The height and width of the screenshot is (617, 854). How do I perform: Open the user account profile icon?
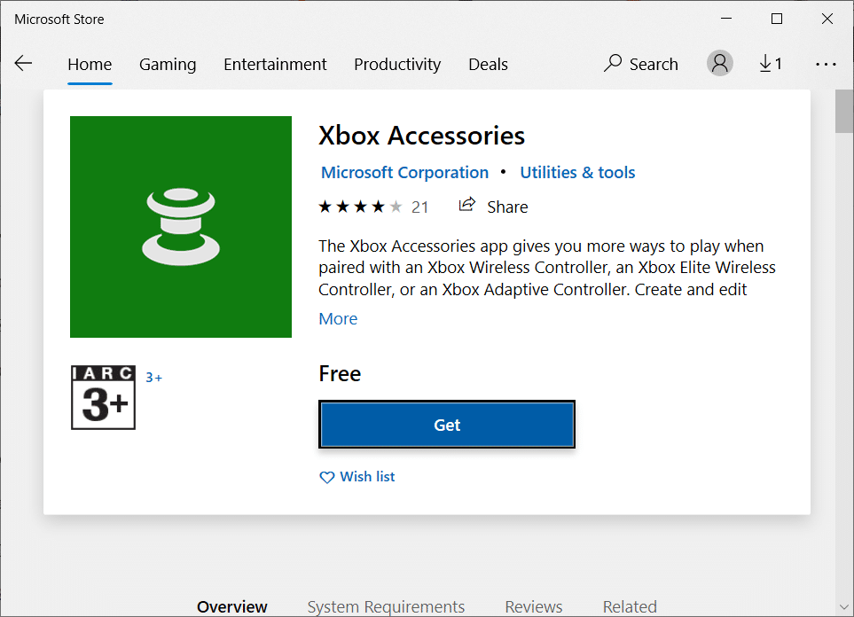pyautogui.click(x=719, y=63)
